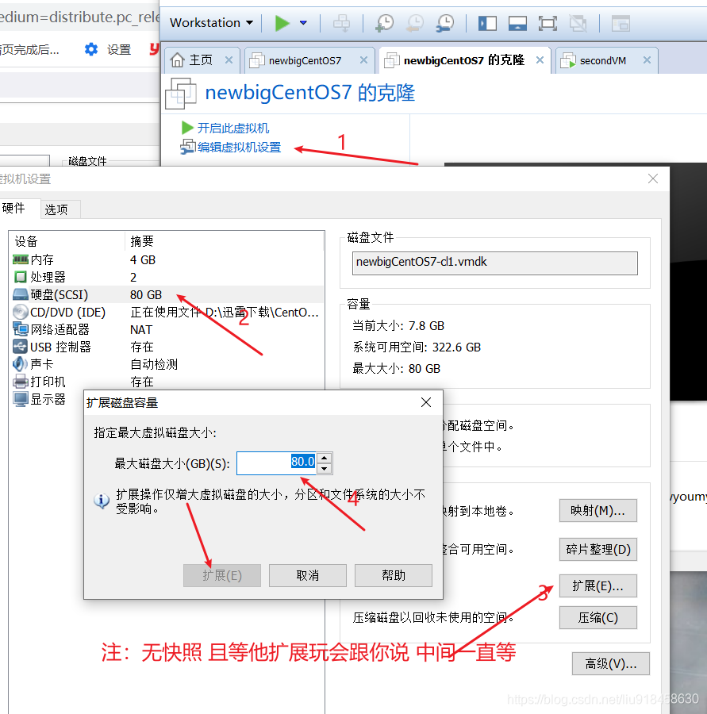The height and width of the screenshot is (714, 707).
Task: Click the 最大大小: 80 GB text
Action: (396, 369)
